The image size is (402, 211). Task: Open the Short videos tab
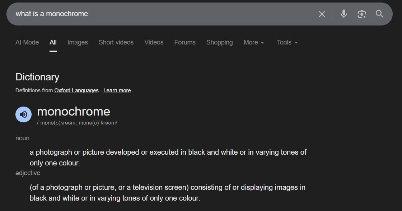point(116,42)
